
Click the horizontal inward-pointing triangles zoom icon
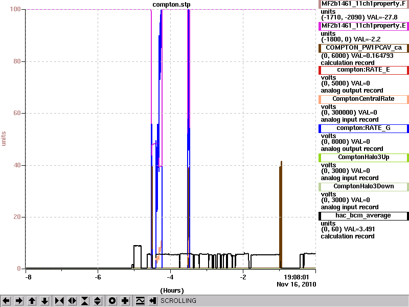click(59, 301)
